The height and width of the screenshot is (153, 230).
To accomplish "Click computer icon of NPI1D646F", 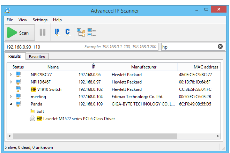I will coord(18,82).
